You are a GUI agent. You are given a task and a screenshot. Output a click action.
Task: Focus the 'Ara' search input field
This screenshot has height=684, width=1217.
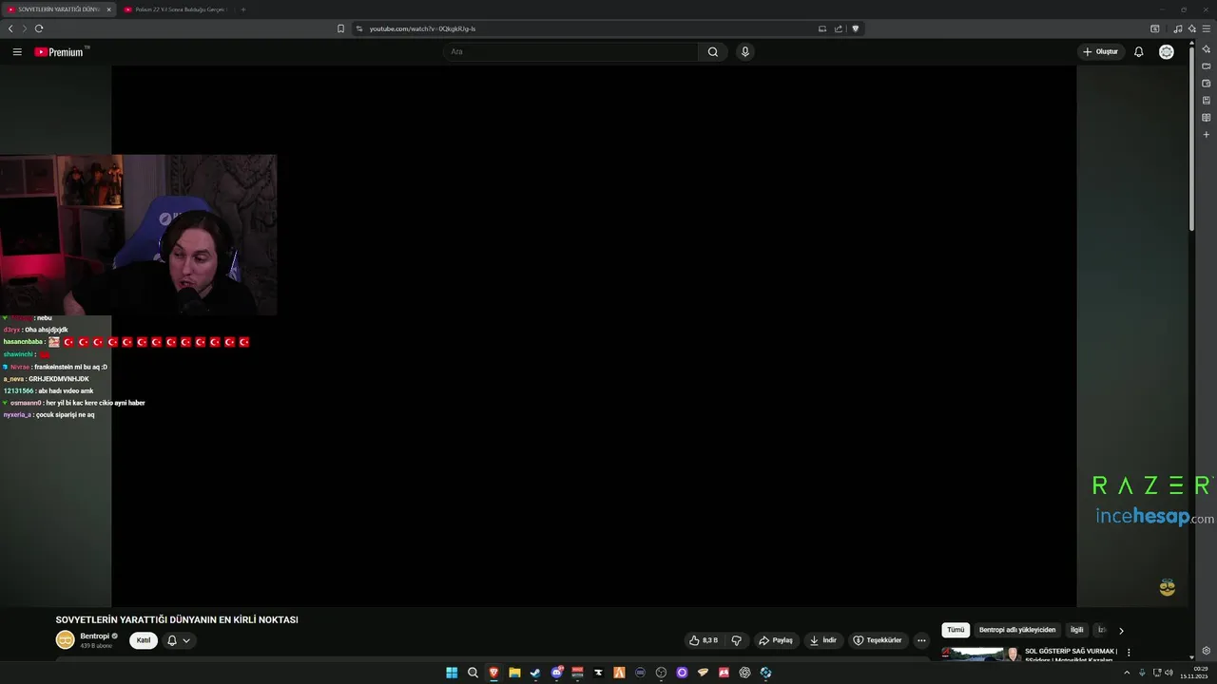click(x=570, y=52)
